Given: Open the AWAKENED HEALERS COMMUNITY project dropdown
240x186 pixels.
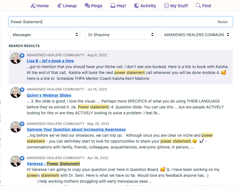Looking at the screenshot, I should coord(196,35).
